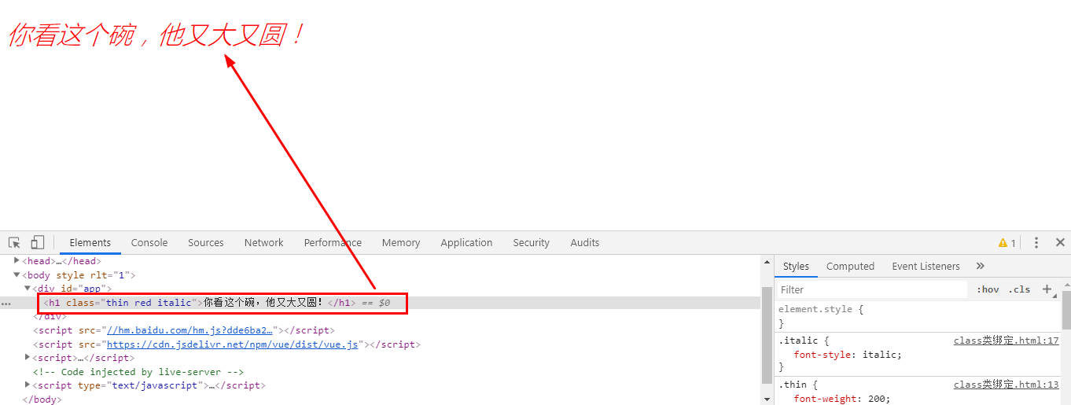Select the Styles sidebar tab
This screenshot has height=405, width=1071.
[796, 267]
